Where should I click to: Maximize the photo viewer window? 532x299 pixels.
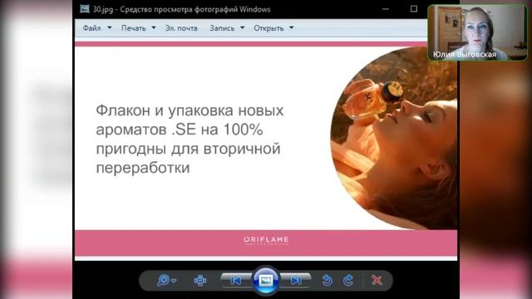coord(414,9)
